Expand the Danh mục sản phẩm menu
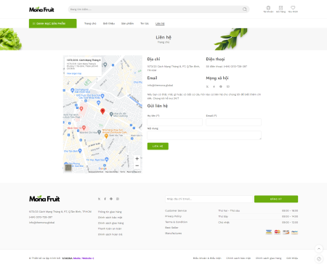327x267 pixels. (x=53, y=23)
